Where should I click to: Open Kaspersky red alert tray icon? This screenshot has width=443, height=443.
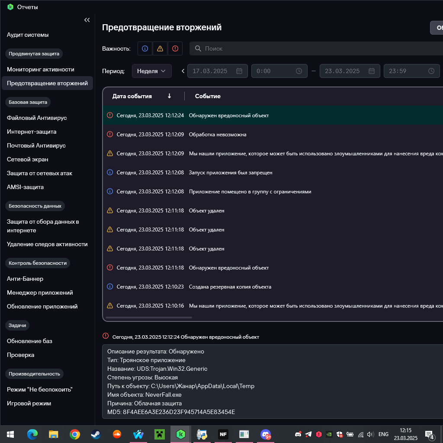(319, 434)
